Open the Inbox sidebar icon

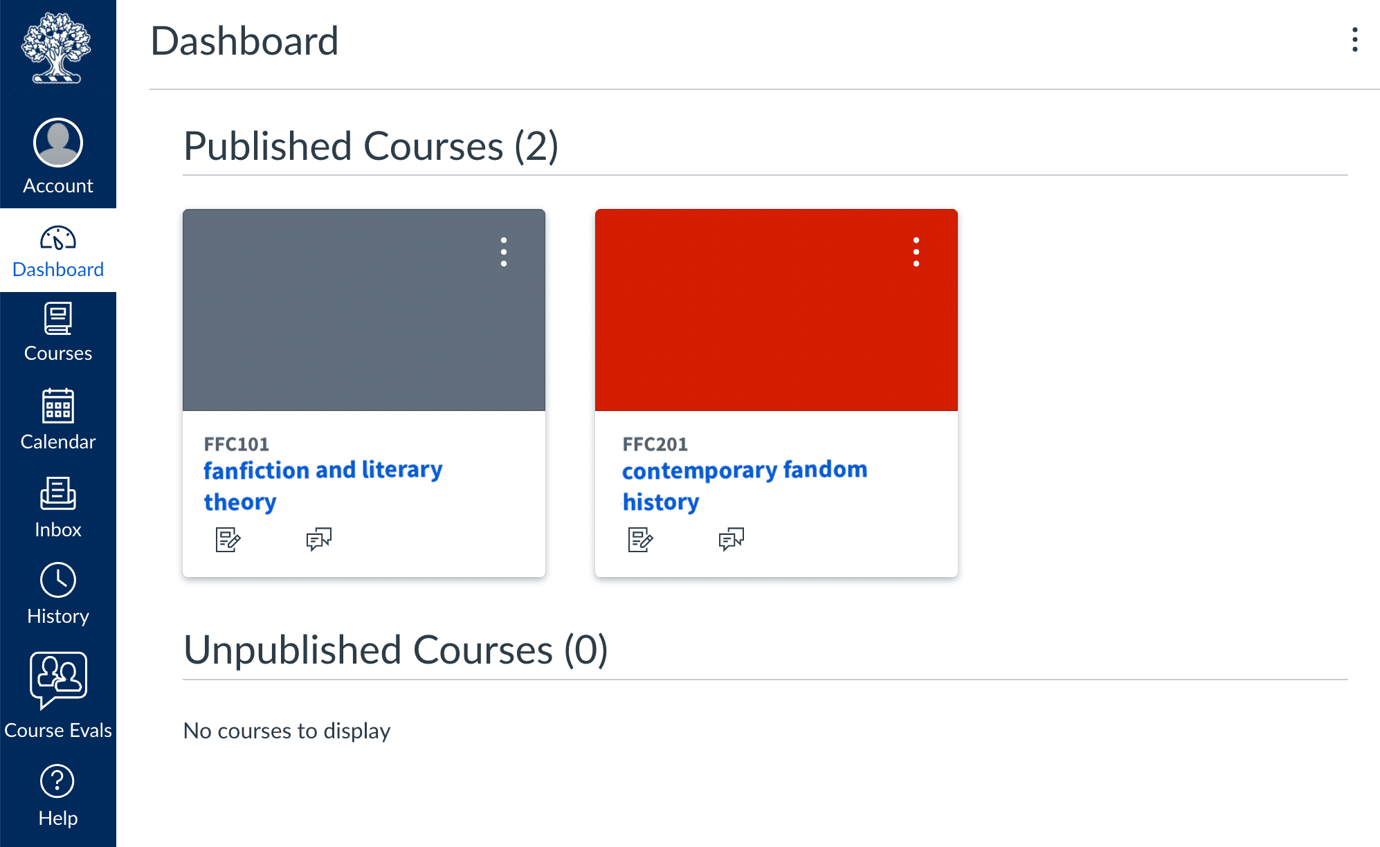(x=58, y=493)
